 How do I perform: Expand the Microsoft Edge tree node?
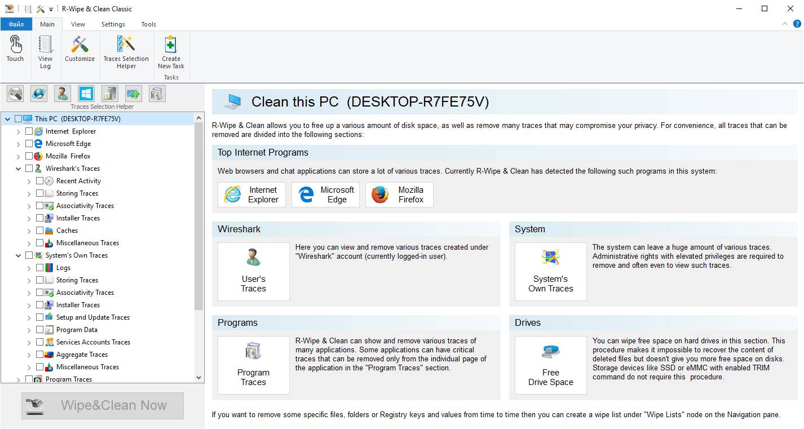click(x=19, y=144)
